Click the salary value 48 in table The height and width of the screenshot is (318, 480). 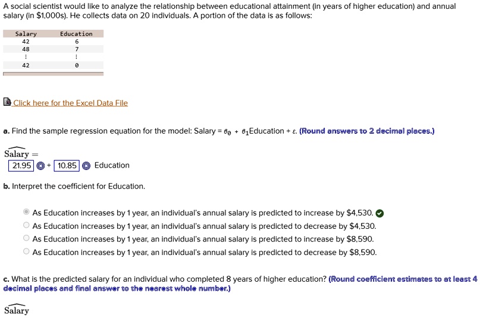pyautogui.click(x=26, y=49)
